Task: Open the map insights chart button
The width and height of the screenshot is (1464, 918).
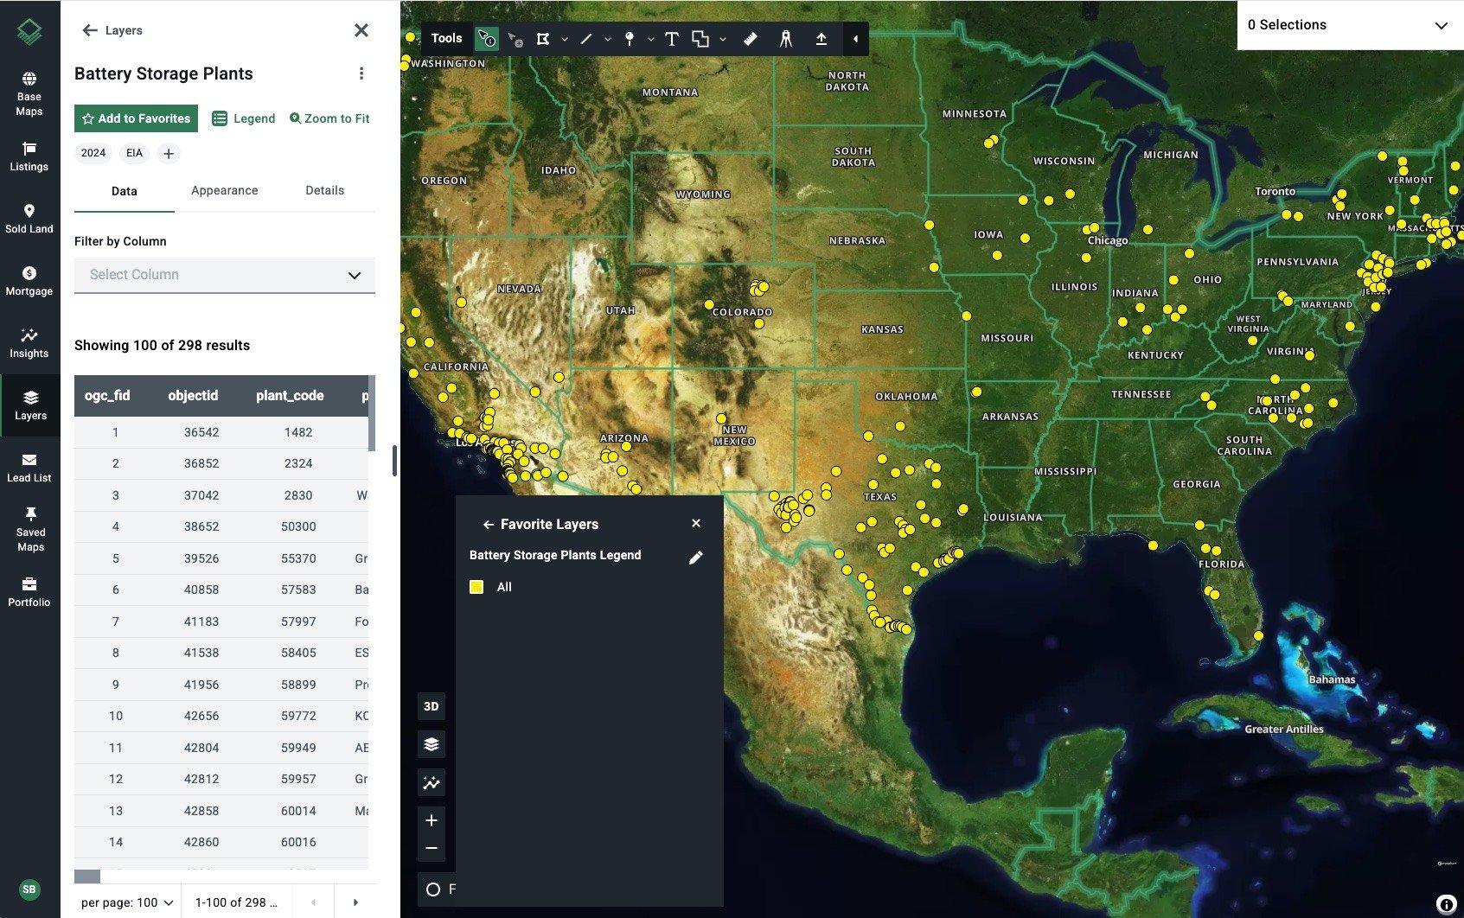Action: (432, 783)
